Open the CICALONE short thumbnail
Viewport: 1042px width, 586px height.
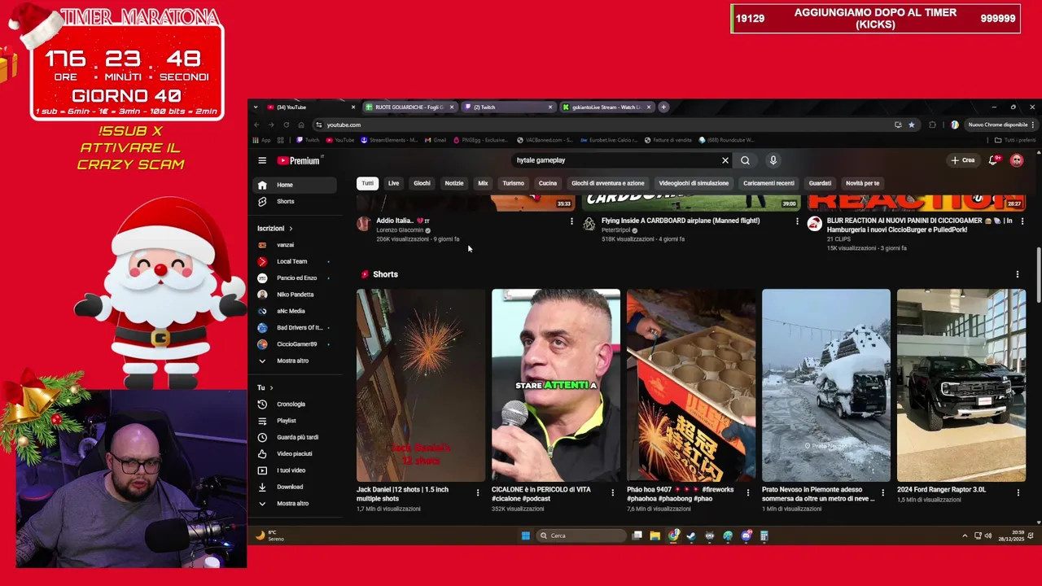556,386
